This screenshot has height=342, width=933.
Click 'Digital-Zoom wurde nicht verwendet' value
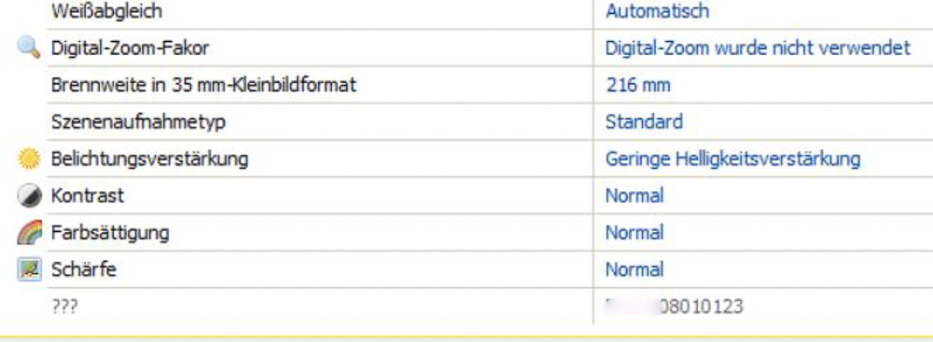coord(758,48)
